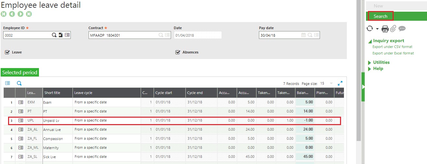The image size is (427, 164).
Task: Click next record navigation arrow
Action: (20, 14)
